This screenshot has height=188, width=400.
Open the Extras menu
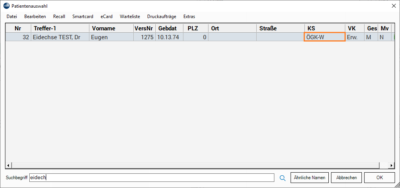point(189,17)
